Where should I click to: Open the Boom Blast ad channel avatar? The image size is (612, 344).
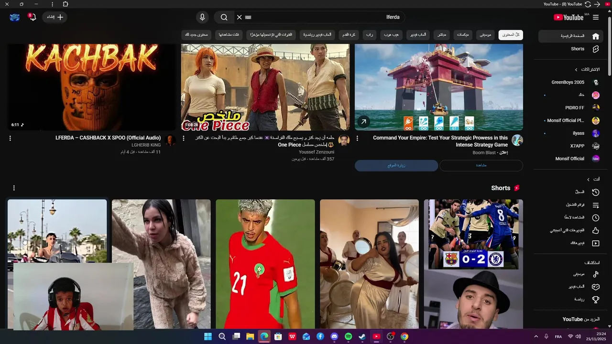517,140
